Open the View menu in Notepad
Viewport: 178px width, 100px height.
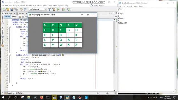pos(136,6)
